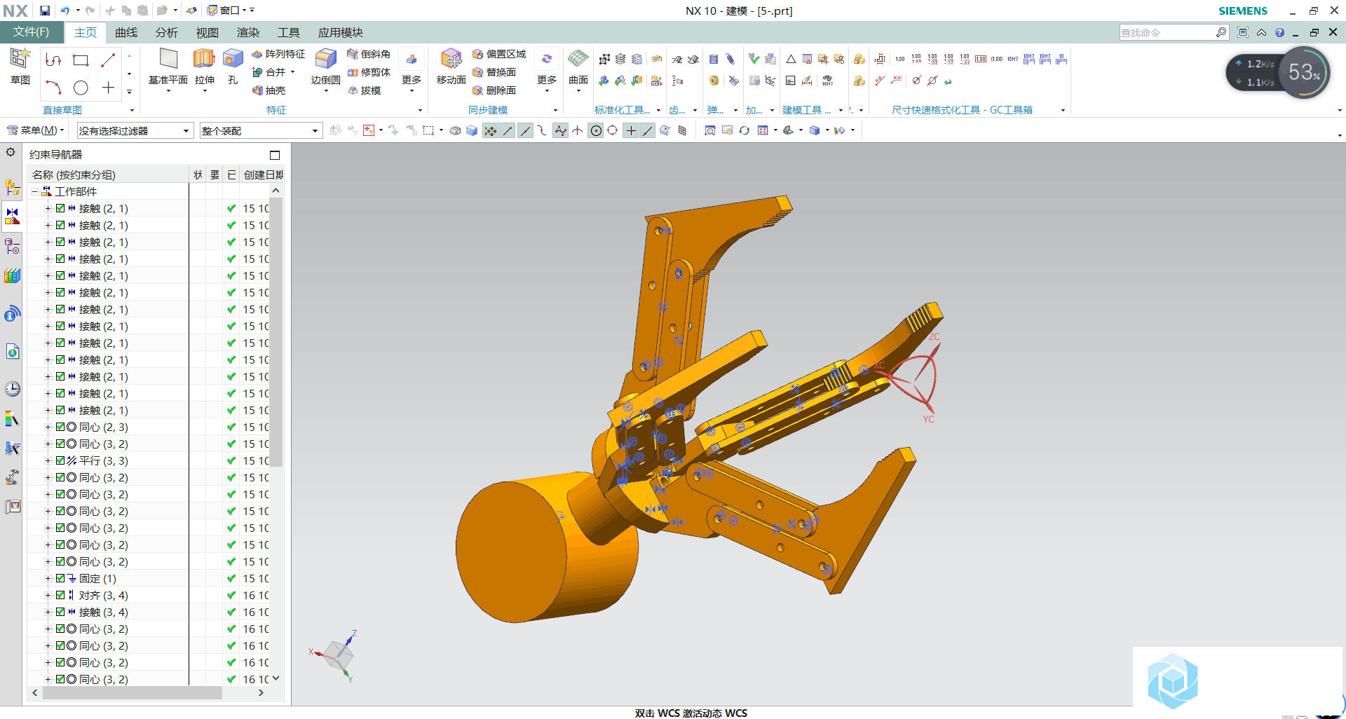
Task: Maximize the 约束导航器 panel
Action: click(x=275, y=155)
